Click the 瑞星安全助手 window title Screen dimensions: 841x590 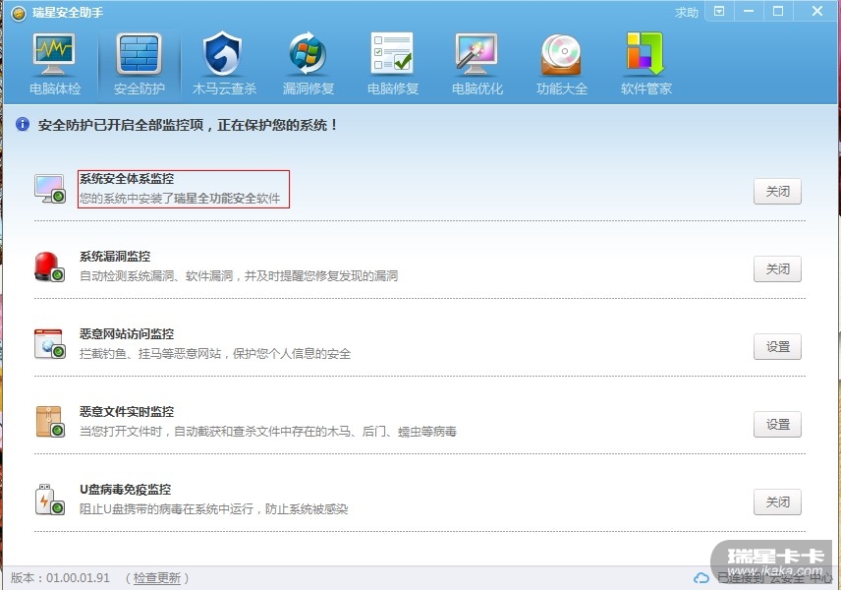click(x=68, y=13)
